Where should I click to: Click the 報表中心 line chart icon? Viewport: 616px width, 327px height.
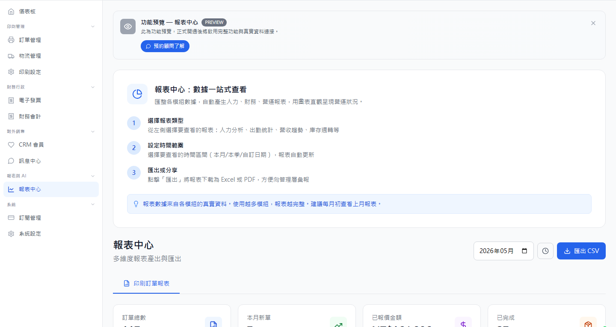(x=11, y=189)
